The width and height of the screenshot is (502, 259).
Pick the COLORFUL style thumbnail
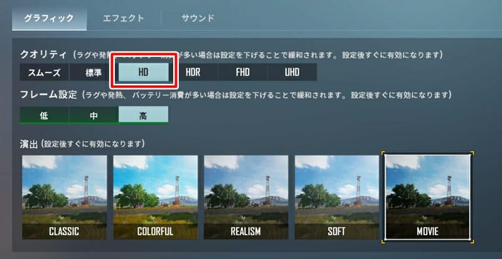[155, 197]
